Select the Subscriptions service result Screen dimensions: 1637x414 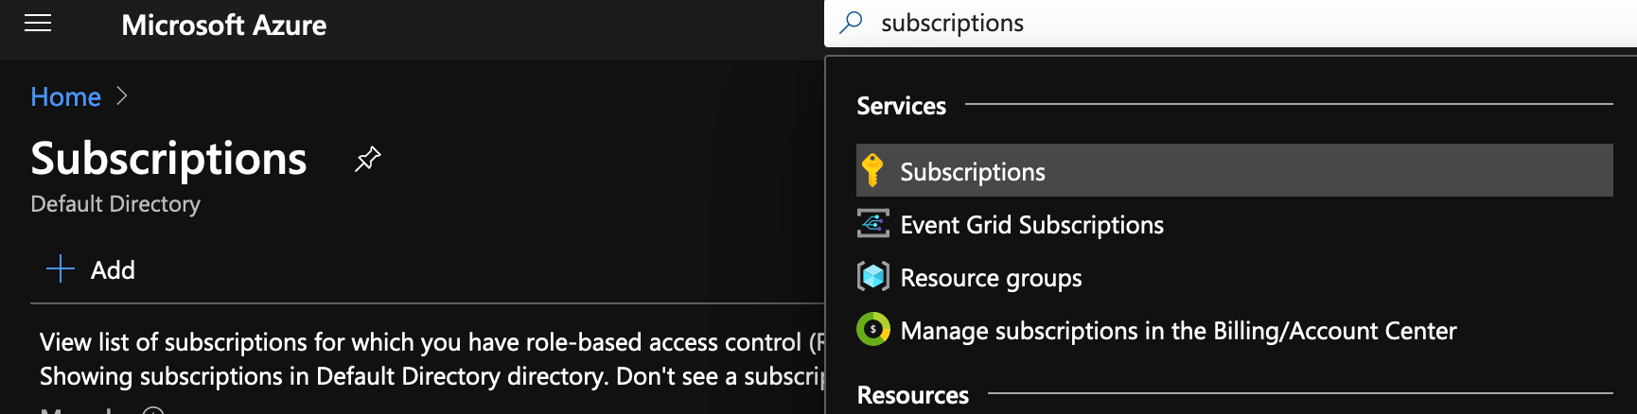[1234, 170]
